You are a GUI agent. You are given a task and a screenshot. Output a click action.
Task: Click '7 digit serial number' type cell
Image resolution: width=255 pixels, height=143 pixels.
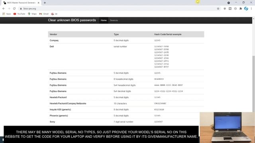click(124, 122)
